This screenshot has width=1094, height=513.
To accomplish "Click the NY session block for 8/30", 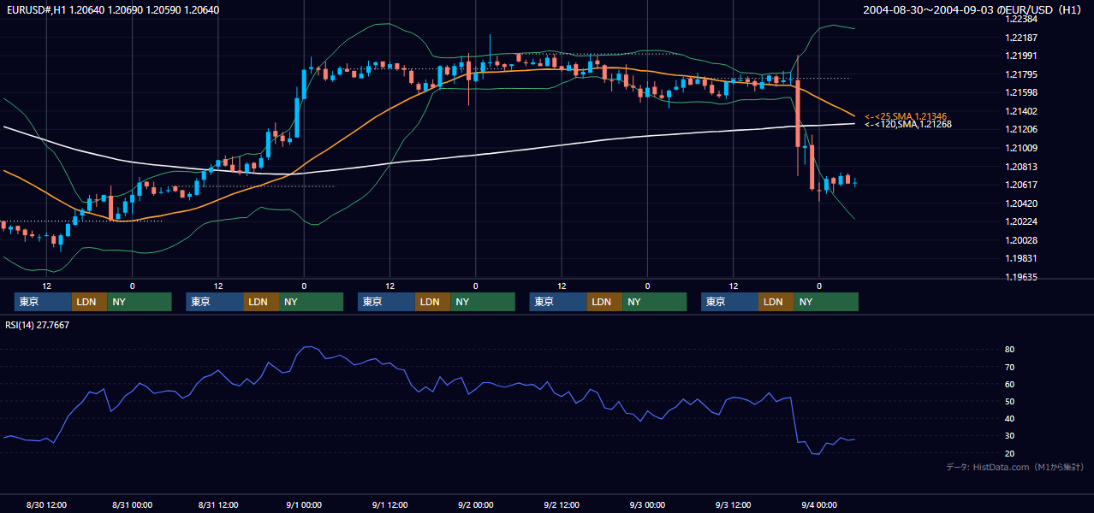I will click(140, 302).
